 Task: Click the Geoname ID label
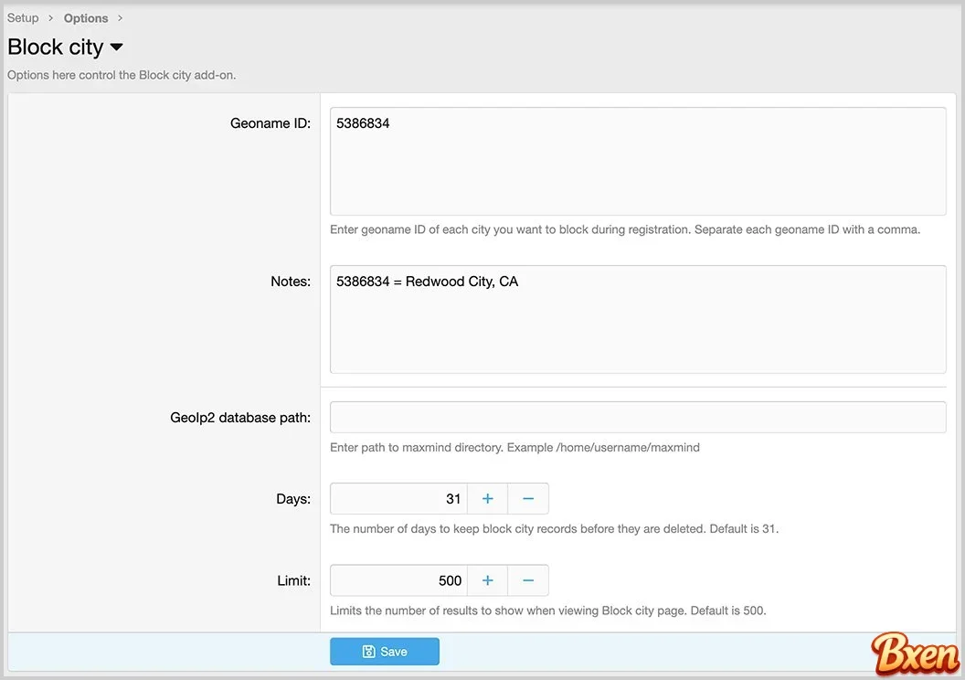(270, 123)
